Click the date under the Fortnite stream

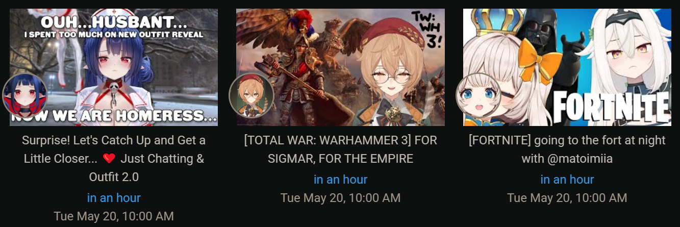[567, 197]
